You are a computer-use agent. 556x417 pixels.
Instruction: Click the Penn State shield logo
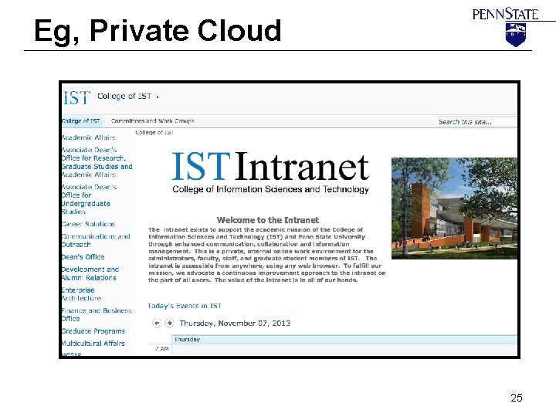(515, 35)
